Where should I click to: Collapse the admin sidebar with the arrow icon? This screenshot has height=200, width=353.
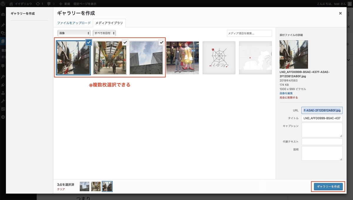coord(3,117)
